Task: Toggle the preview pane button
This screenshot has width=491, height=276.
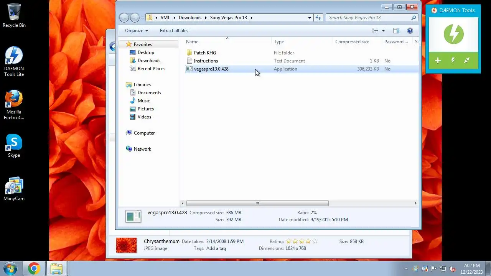Action: pyautogui.click(x=396, y=31)
